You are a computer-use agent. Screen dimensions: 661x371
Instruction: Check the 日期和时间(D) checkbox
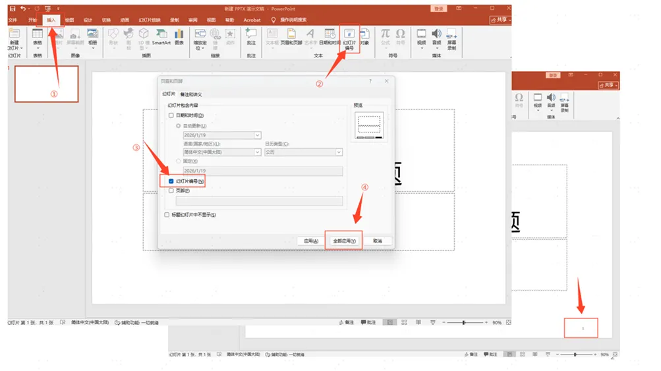pyautogui.click(x=171, y=115)
